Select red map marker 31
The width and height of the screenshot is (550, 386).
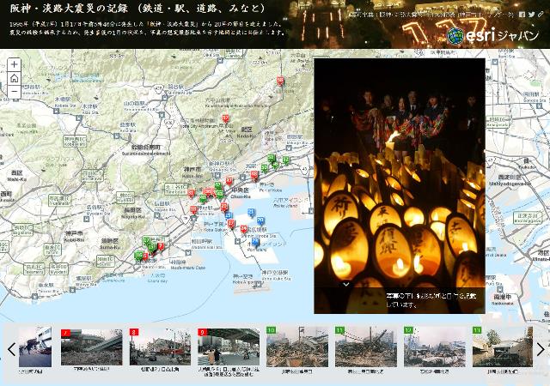(x=191, y=193)
